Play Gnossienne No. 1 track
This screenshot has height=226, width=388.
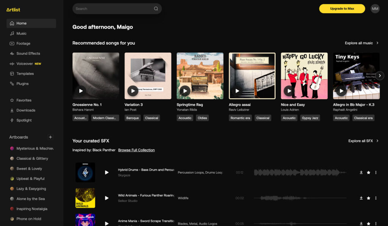click(x=81, y=91)
